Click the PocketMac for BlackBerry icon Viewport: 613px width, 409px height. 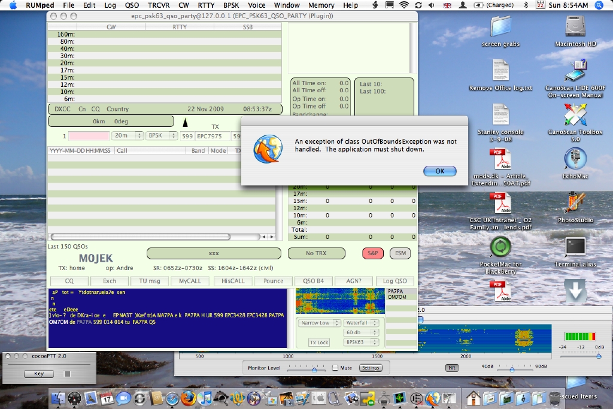pyautogui.click(x=500, y=247)
